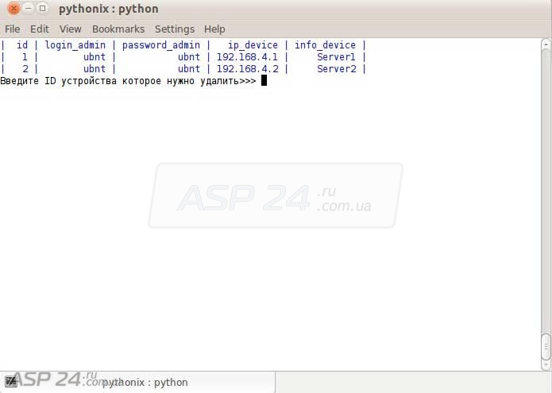The height and width of the screenshot is (393, 552).
Task: Open the Settings menu
Action: [x=175, y=29]
